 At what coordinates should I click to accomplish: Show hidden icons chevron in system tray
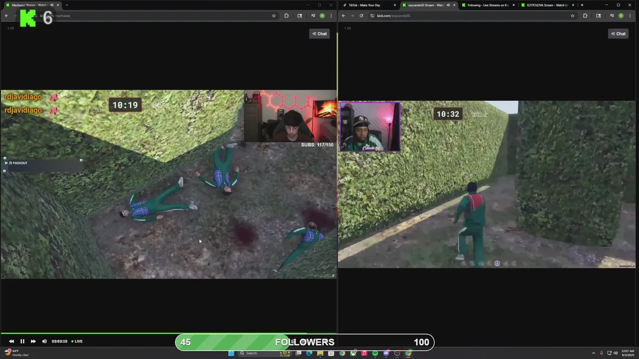(594, 353)
